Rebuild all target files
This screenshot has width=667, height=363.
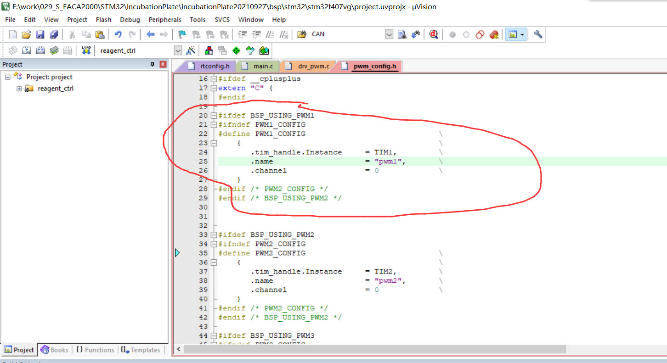40,50
